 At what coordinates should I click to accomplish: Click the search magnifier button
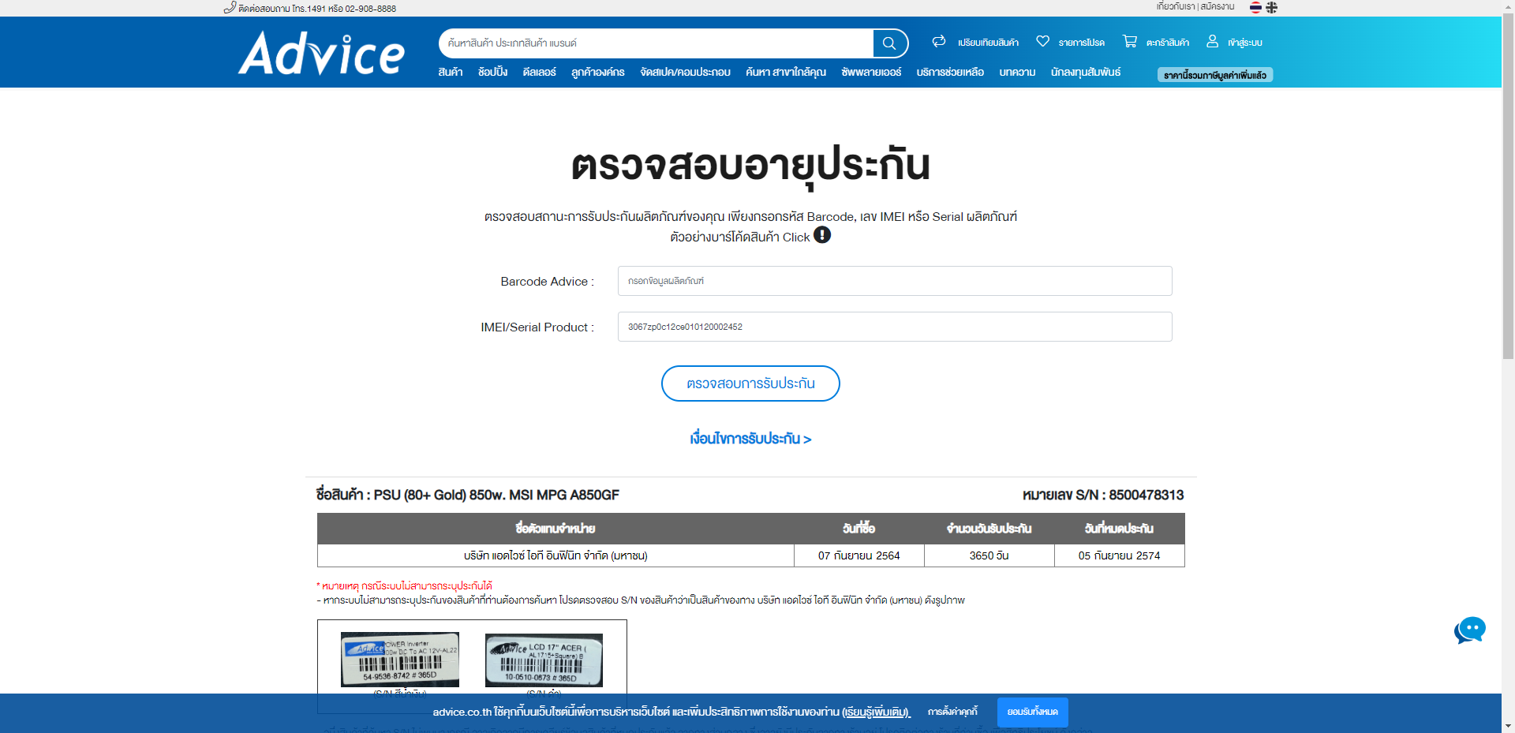pyautogui.click(x=889, y=43)
